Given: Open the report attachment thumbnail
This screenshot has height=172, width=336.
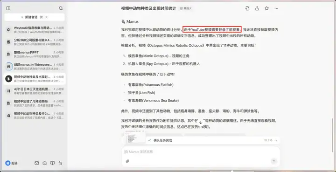Looking at the screenshot, I should pyautogui.click(x=135, y=136).
